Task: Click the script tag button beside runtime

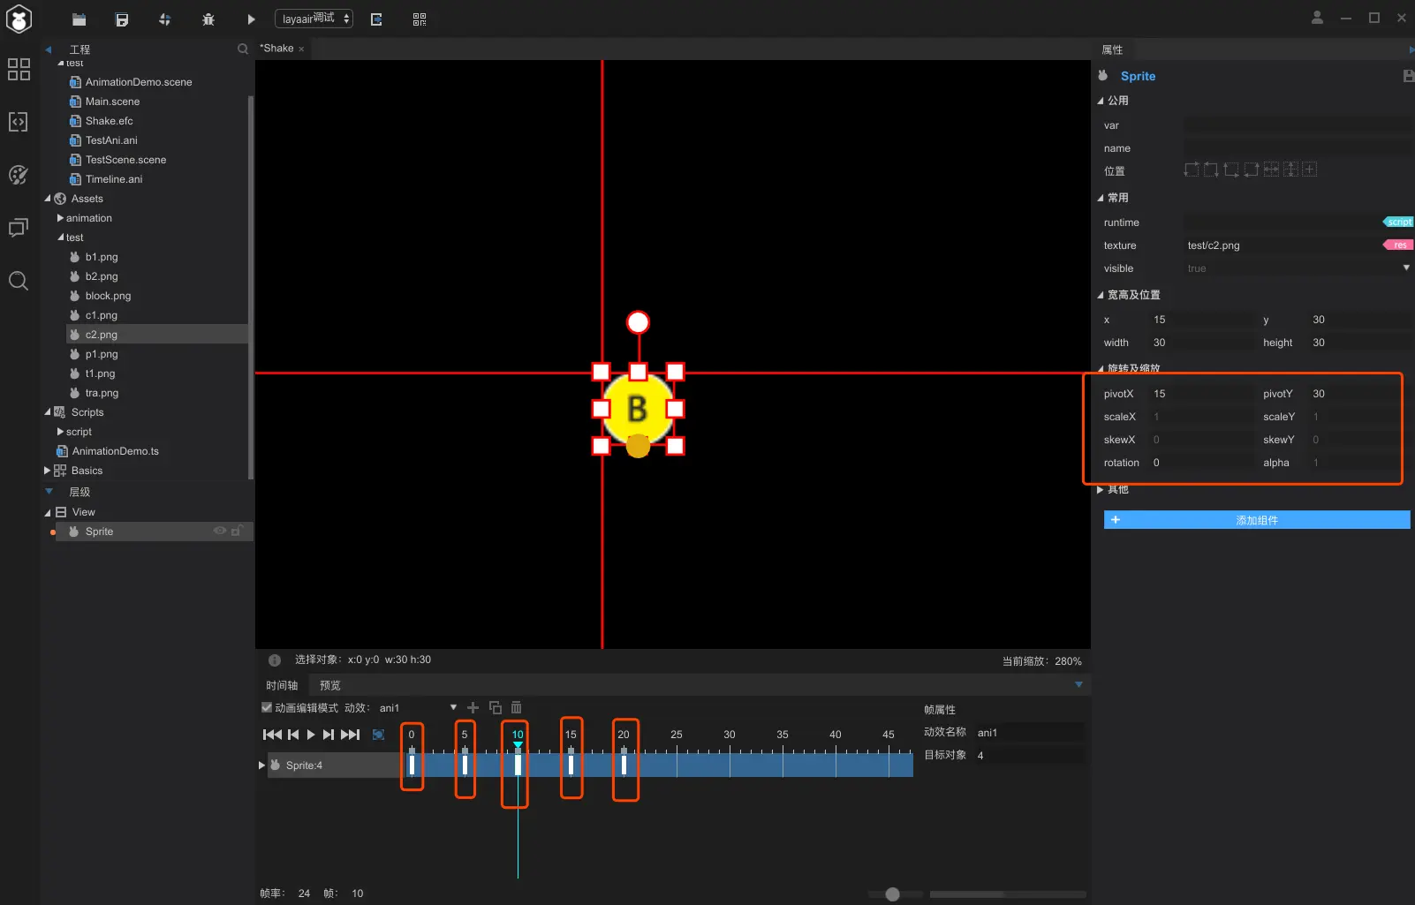Action: (1398, 222)
